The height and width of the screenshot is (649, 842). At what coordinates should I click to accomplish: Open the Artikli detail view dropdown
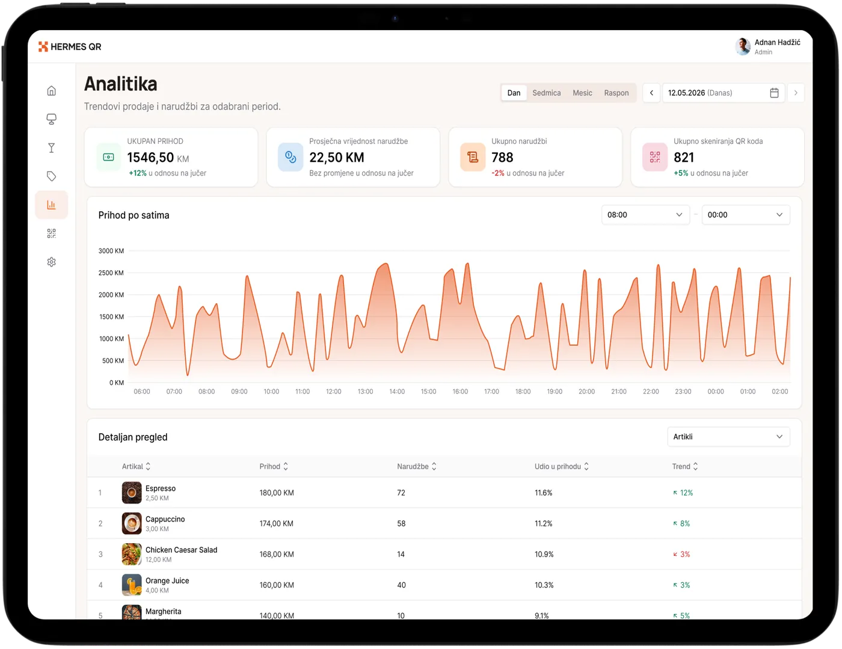(x=728, y=437)
